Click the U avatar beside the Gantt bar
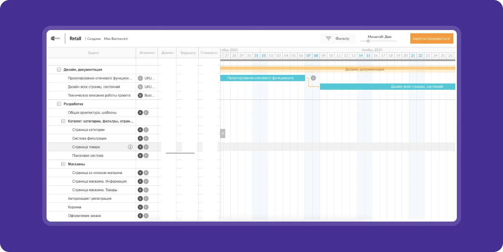The width and height of the screenshot is (503, 252). (313, 78)
